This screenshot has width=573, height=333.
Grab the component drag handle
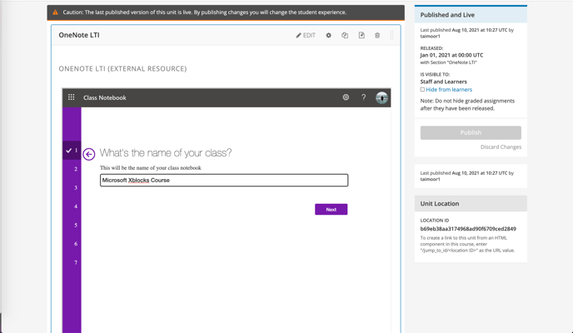391,36
